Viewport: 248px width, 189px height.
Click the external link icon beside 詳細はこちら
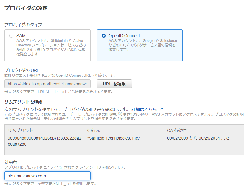[x=161, y=109]
